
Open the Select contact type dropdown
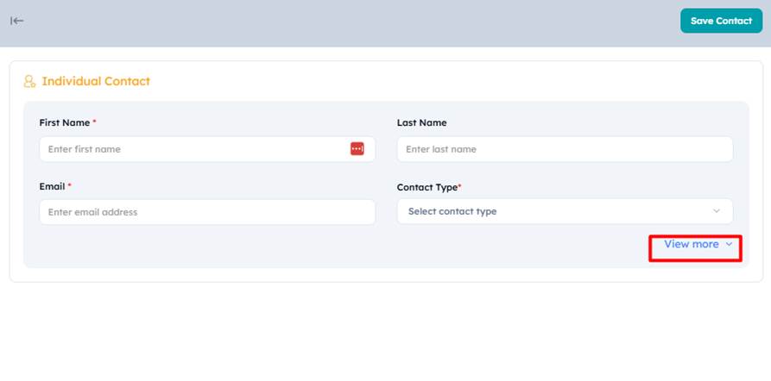(x=565, y=211)
